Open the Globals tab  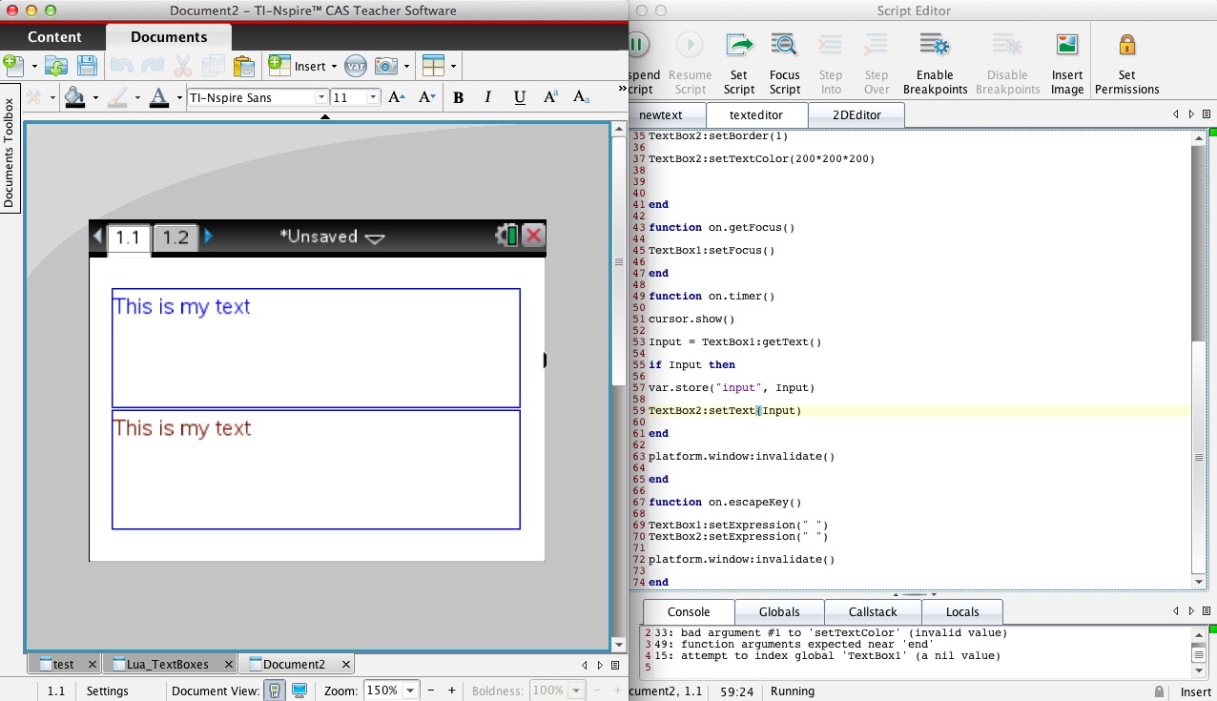click(778, 612)
